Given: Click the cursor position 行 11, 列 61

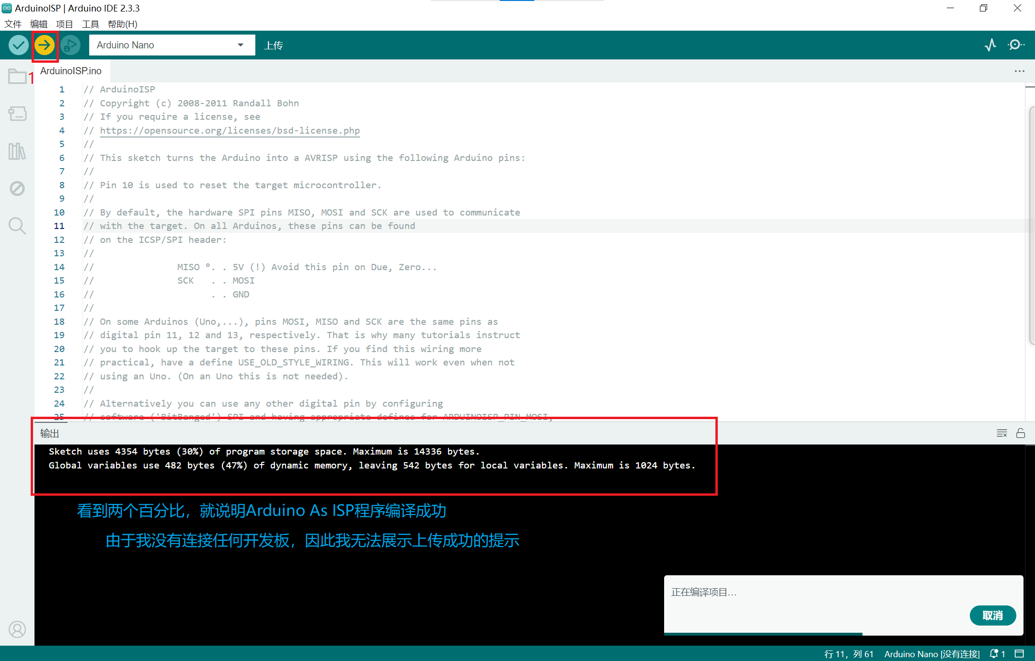Looking at the screenshot, I should (849, 654).
